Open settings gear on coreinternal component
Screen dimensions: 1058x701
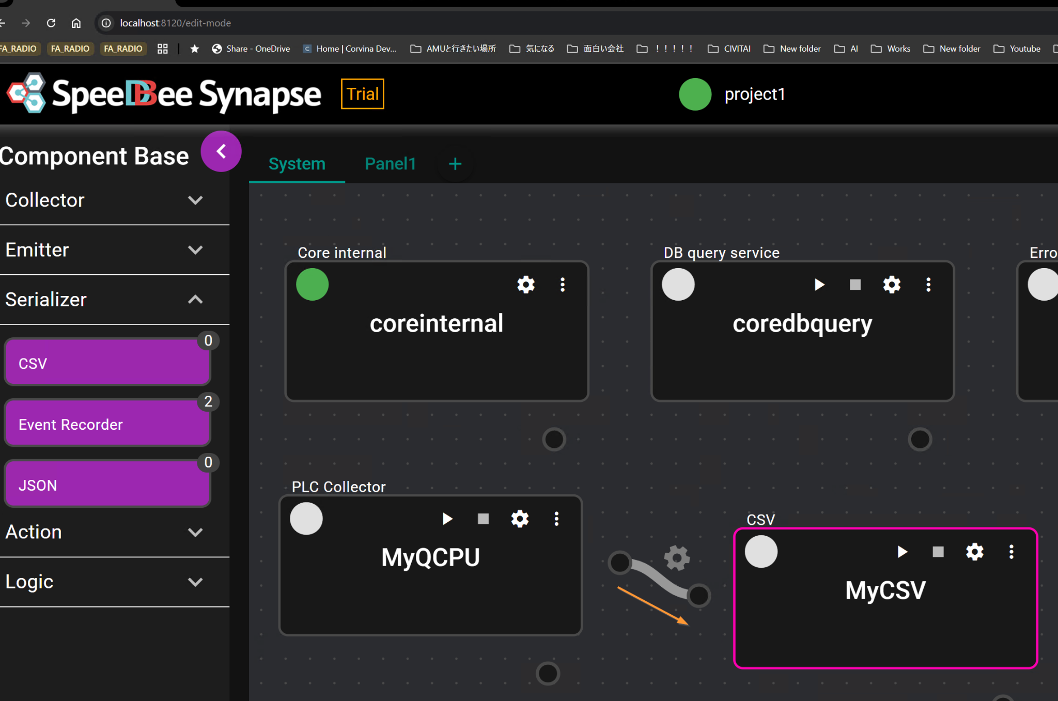[x=526, y=285]
